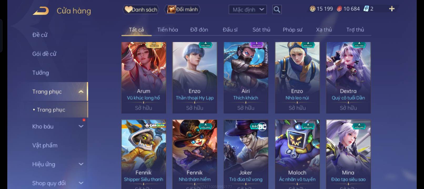The width and height of the screenshot is (424, 189).
Task: Collapse the Trang phục sidebar section
Action: 81,92
